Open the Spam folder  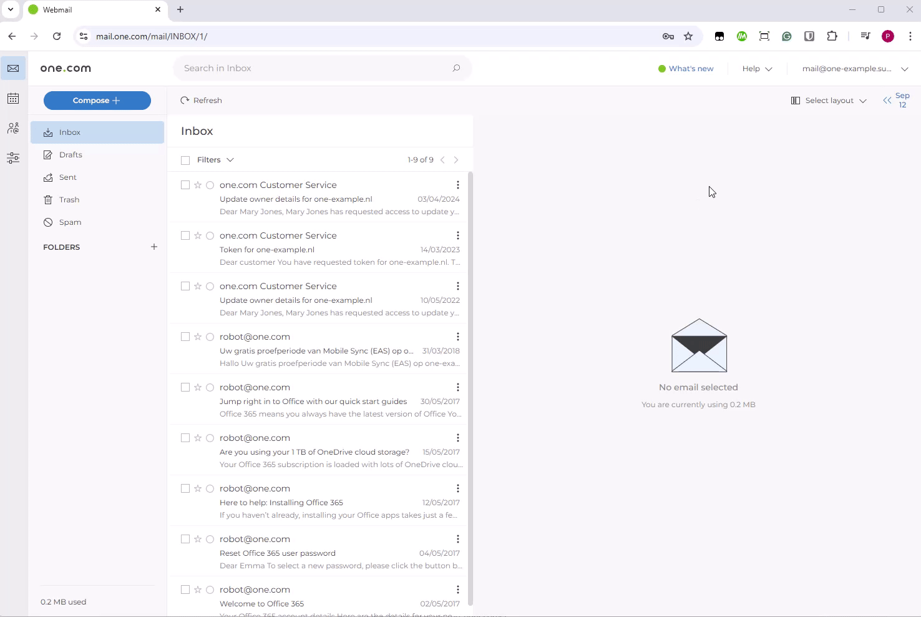(70, 222)
